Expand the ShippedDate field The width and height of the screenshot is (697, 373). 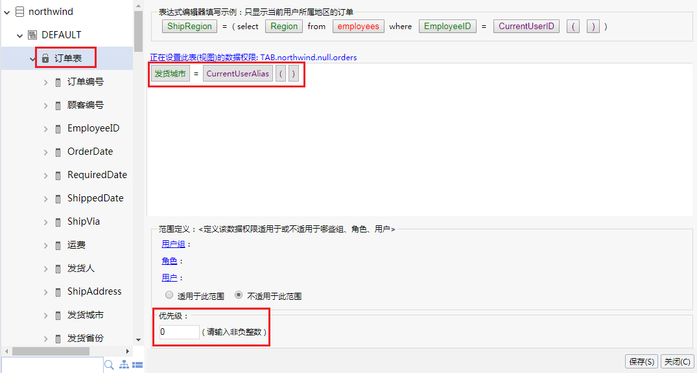45,199
